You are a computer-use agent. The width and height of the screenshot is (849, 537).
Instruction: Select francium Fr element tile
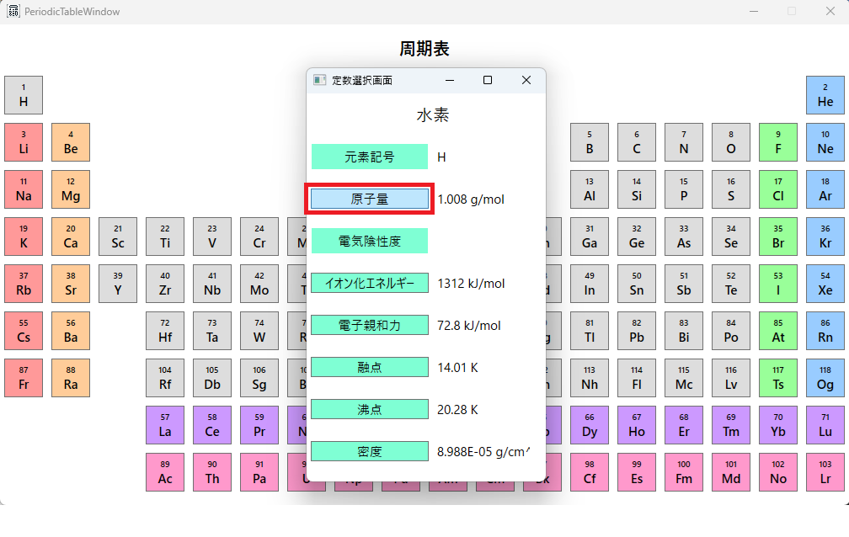[x=24, y=378]
